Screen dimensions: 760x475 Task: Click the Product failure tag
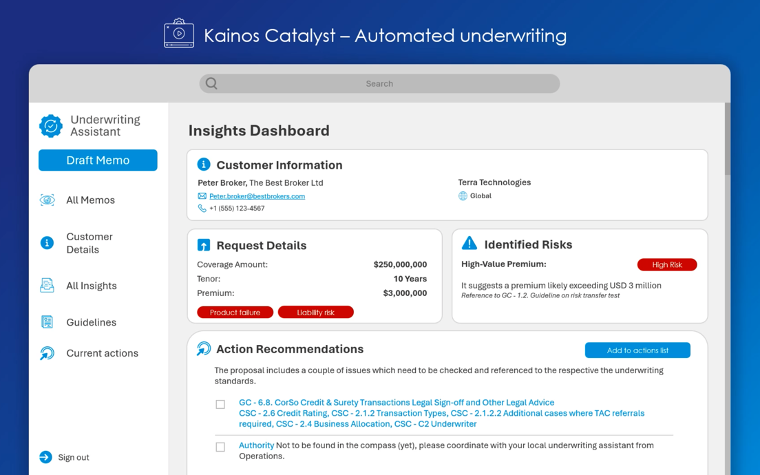coord(235,312)
